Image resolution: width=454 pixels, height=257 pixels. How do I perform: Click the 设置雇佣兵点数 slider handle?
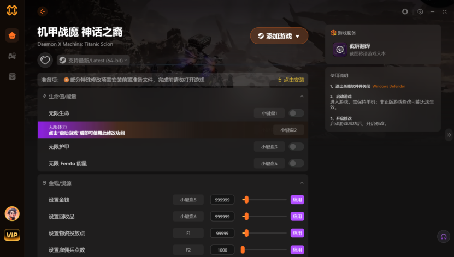tap(243, 250)
